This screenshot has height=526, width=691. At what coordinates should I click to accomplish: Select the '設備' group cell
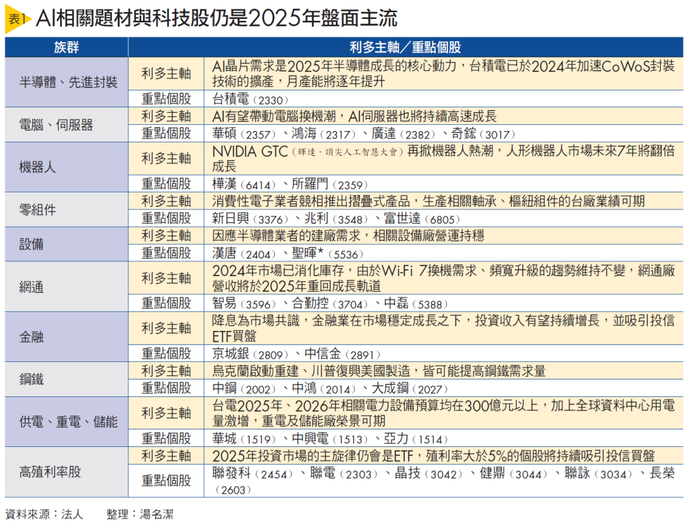[x=67, y=244]
